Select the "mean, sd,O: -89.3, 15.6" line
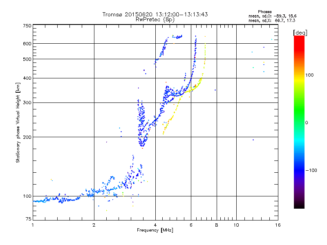Image resolution: width=327 pixels, height=245 pixels. click(272, 16)
